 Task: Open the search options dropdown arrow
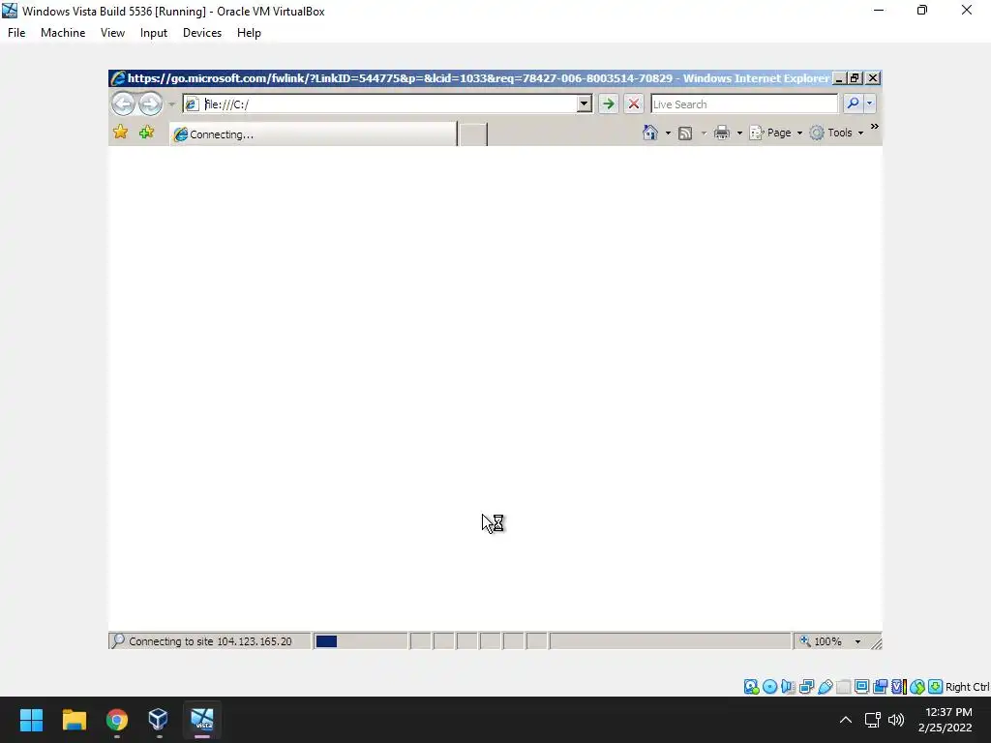click(870, 103)
